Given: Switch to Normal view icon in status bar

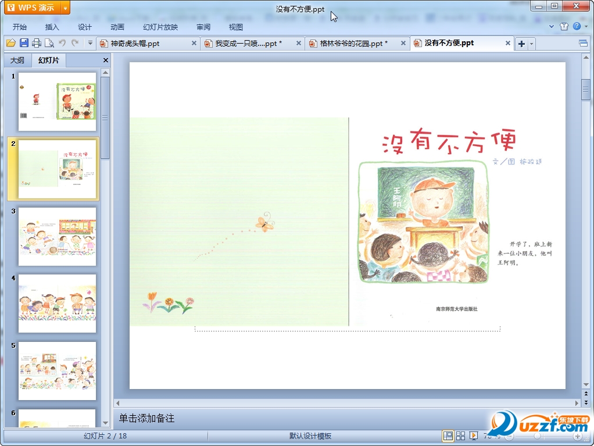Looking at the screenshot, I should 448,436.
